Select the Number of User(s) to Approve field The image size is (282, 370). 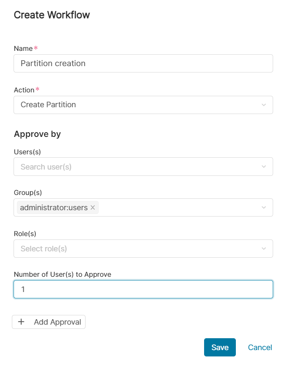[x=143, y=289]
